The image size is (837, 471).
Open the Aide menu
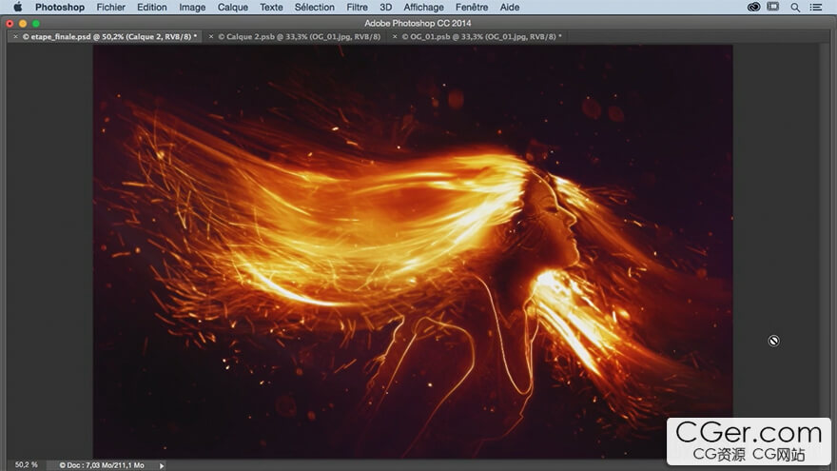tap(509, 7)
